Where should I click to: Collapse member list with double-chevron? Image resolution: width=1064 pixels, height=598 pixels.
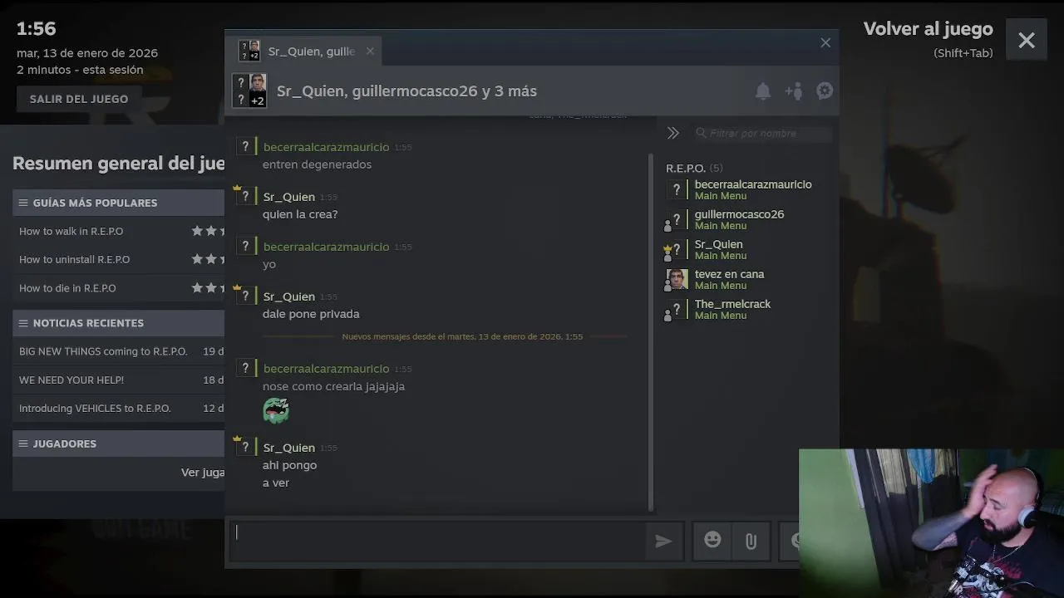673,133
